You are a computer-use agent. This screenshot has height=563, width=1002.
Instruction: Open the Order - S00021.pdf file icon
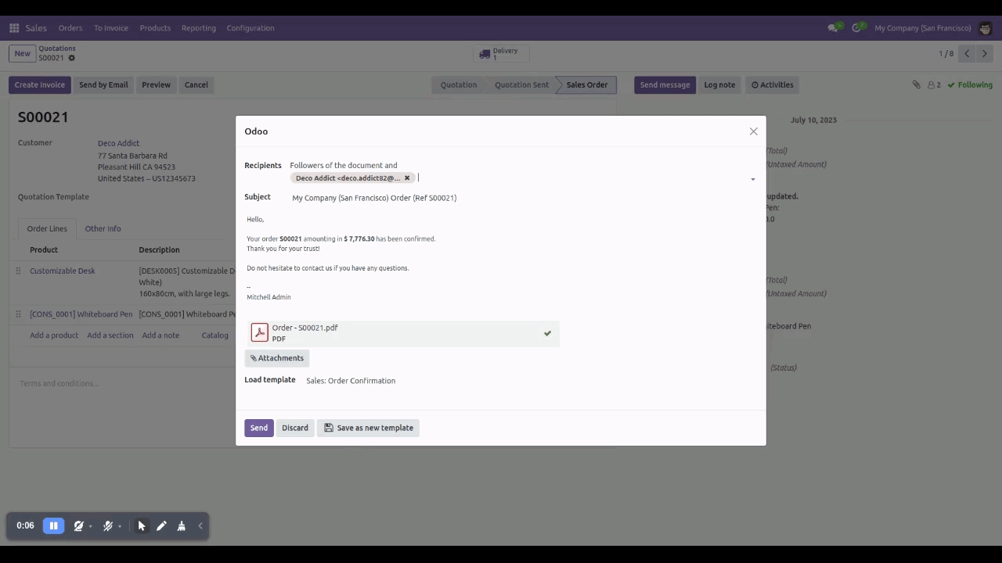coord(259,332)
